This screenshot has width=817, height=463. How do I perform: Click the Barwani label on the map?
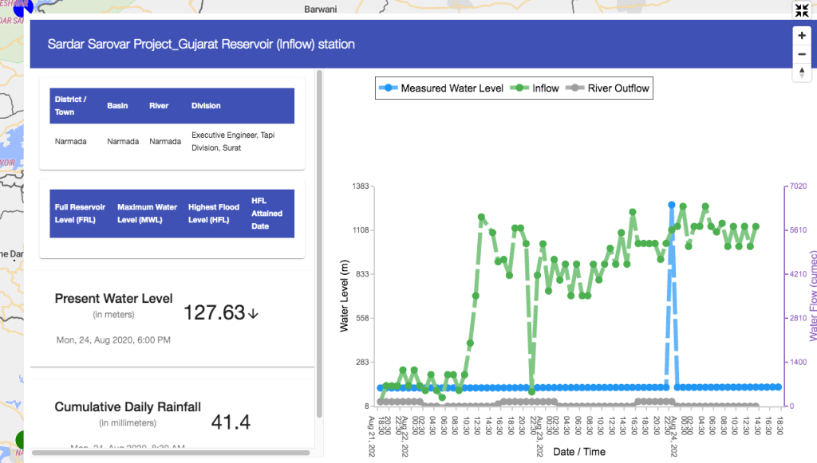click(x=321, y=9)
